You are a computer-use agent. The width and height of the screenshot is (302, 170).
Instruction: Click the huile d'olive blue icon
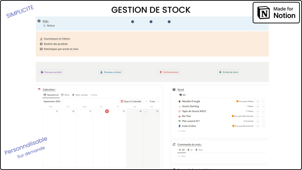pos(179,126)
